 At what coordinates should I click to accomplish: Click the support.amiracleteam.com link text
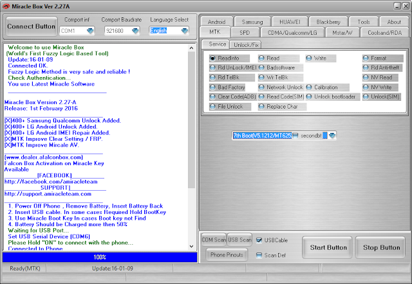click(48, 194)
